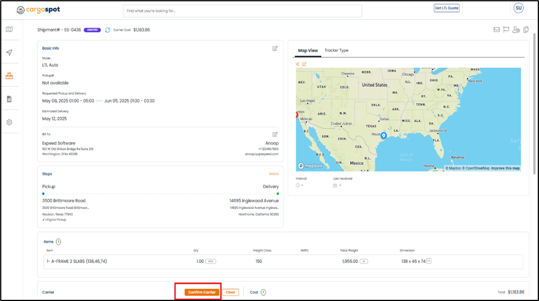Click the Get LTL Quote button

[446, 8]
